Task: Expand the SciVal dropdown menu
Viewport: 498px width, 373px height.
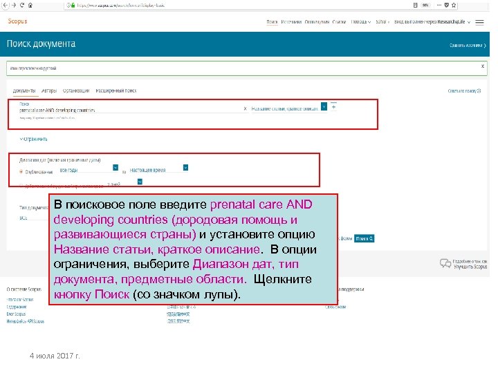Action: 382,22
